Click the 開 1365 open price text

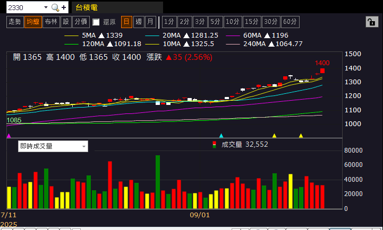tap(27, 57)
